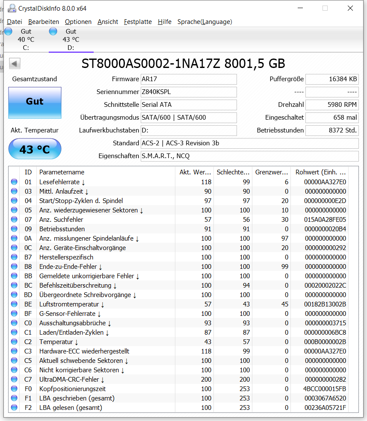
Task: Click the Seriennummer field showing Z840KSPL
Action: [188, 92]
